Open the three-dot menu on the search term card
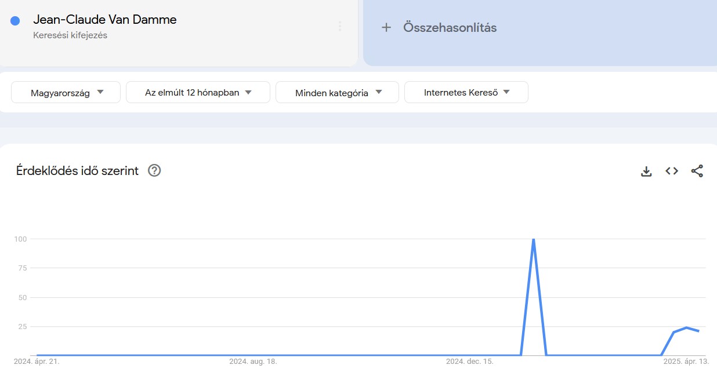Screen dimensions: 717x383 tap(339, 27)
